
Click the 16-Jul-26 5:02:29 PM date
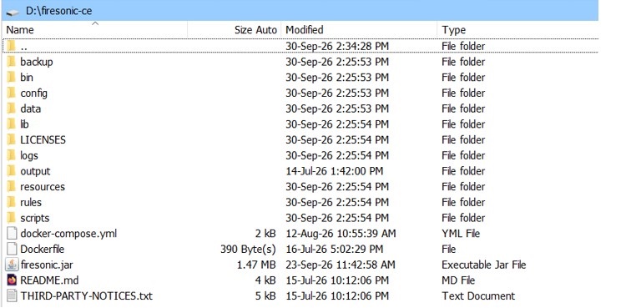(x=334, y=249)
